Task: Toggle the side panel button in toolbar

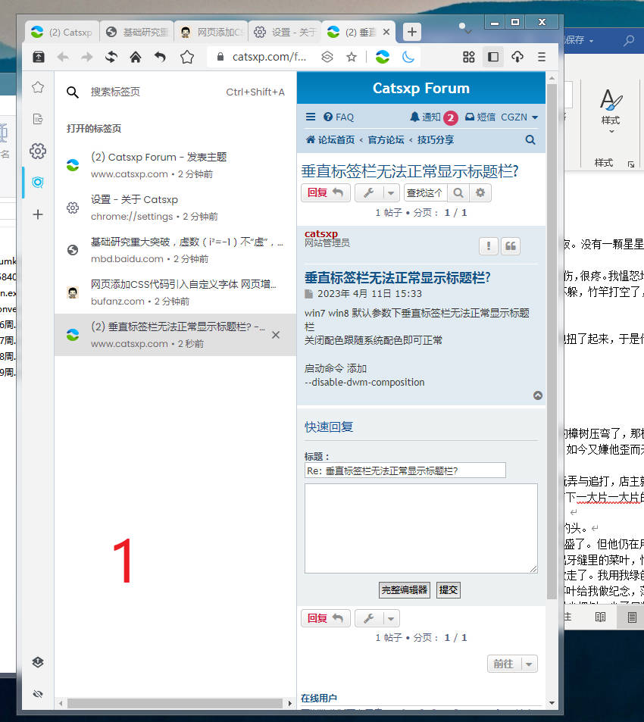Action: (493, 57)
